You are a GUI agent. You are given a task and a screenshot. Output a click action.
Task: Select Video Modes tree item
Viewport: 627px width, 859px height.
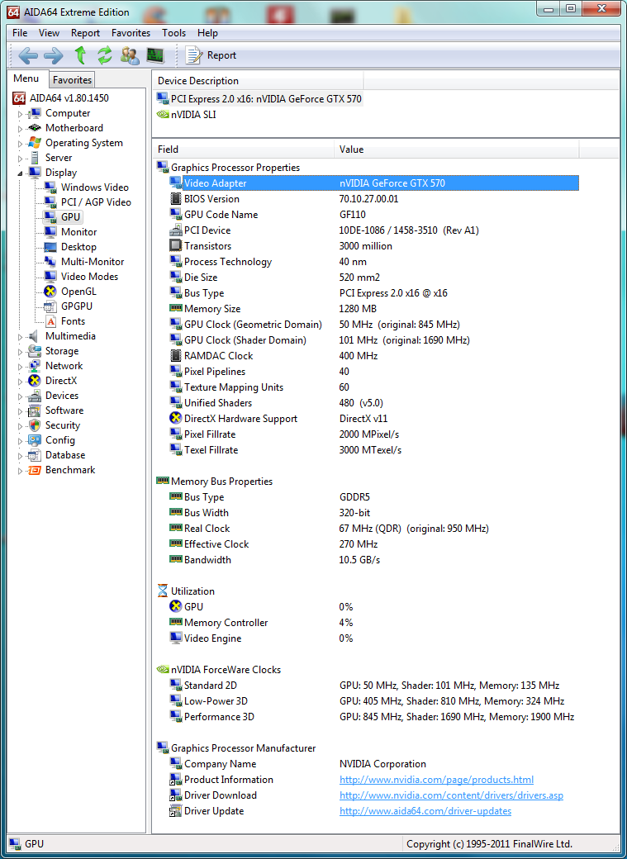point(89,277)
